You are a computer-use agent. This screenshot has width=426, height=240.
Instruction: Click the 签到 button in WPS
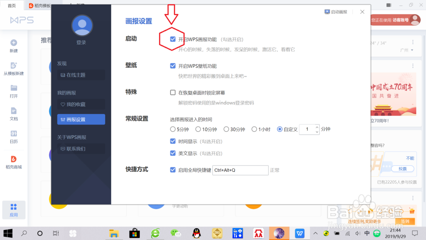(x=405, y=221)
